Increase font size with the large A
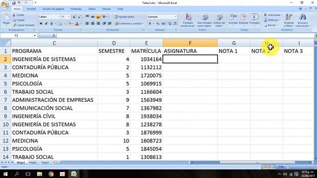Screen dimensions: 317x178 coord(74,17)
